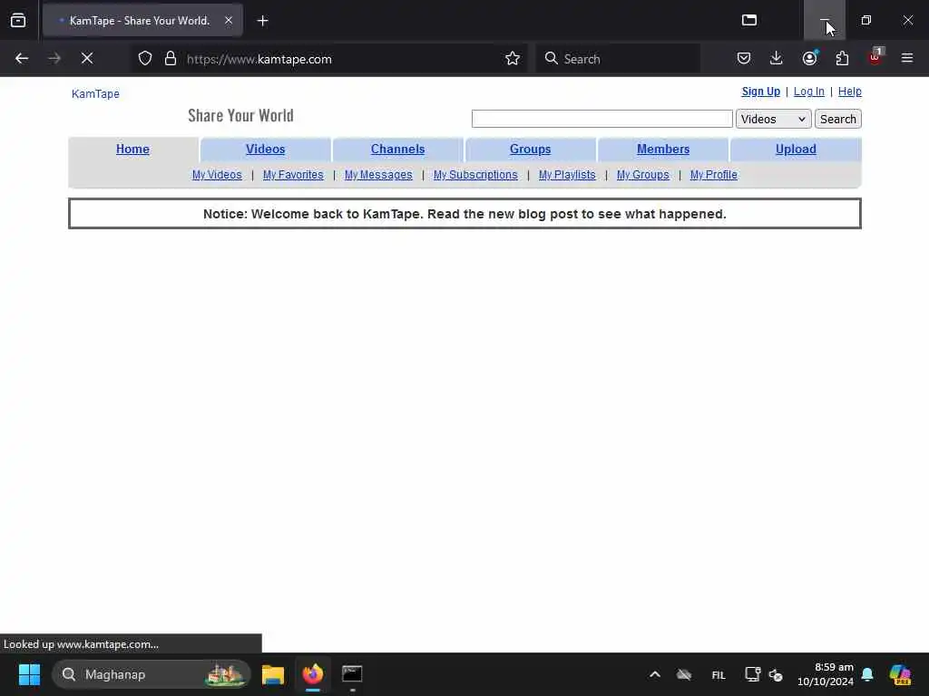Image resolution: width=929 pixels, height=696 pixels.
Task: Open tracking protection shield icon
Action: pos(145,58)
